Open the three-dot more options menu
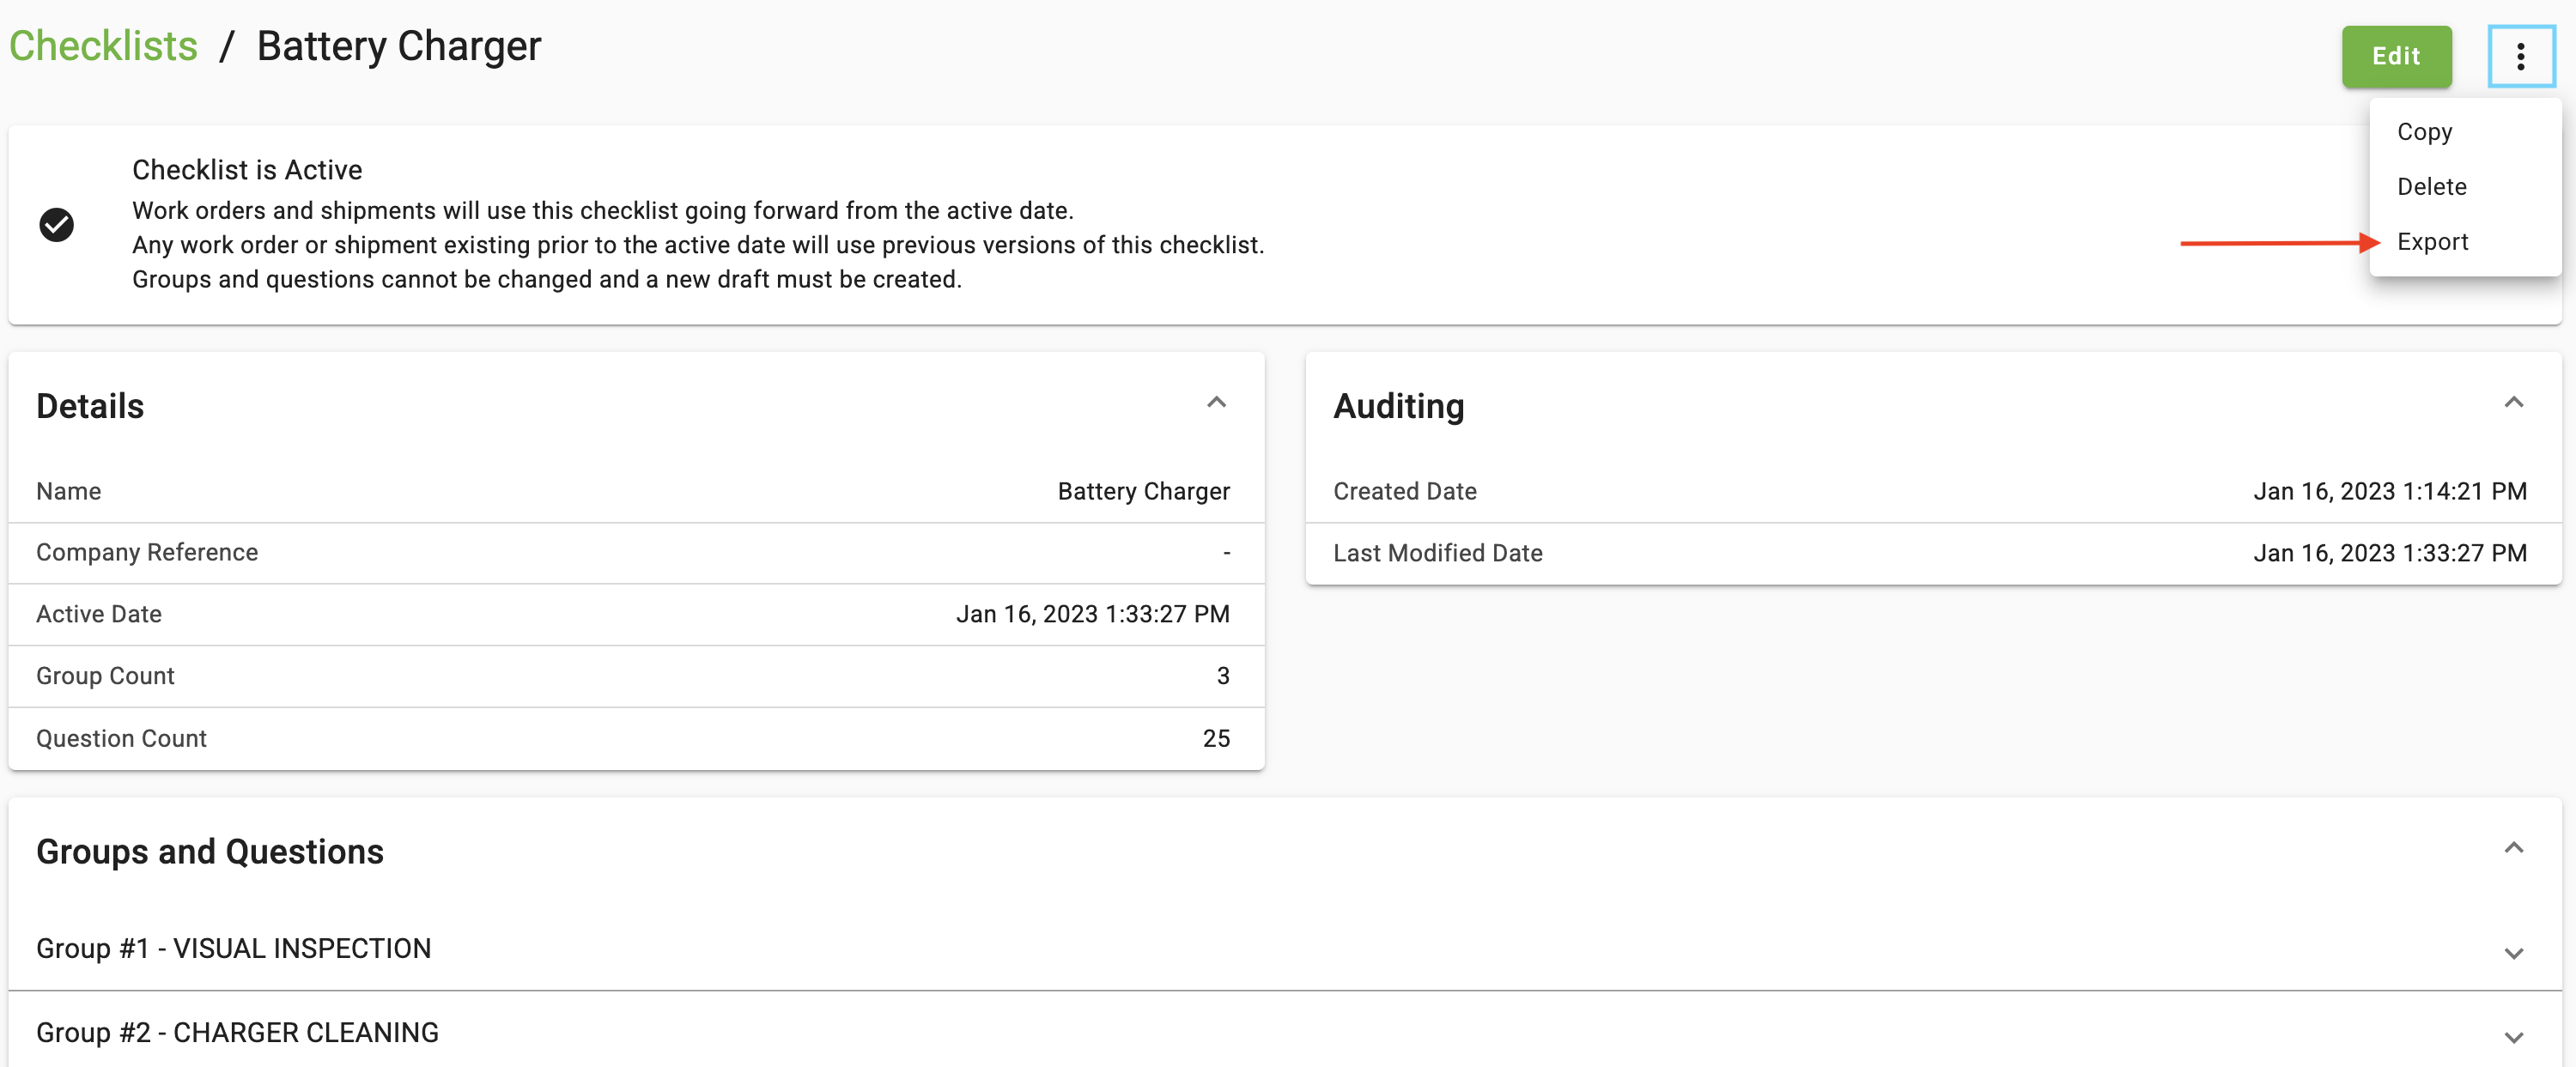 point(2520,57)
